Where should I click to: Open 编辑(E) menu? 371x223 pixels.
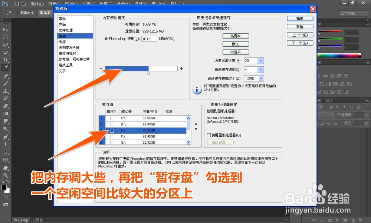tap(37, 4)
